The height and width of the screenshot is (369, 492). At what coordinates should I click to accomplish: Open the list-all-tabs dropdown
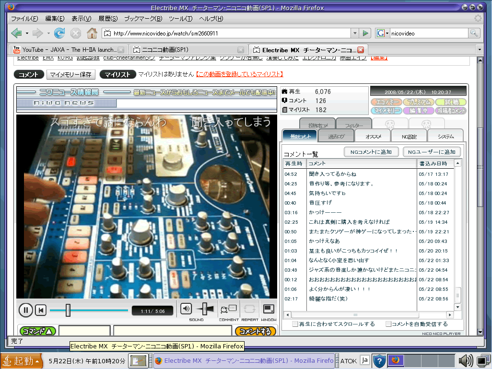(x=479, y=49)
